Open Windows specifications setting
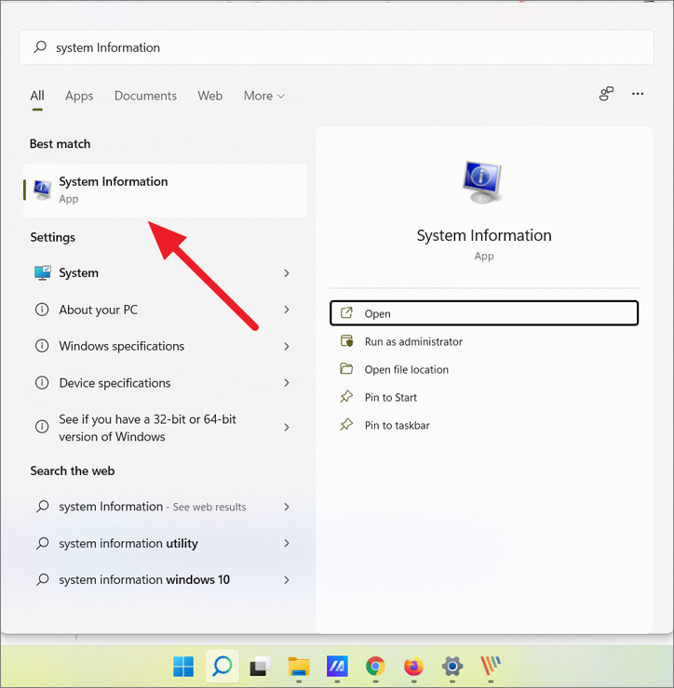The height and width of the screenshot is (688, 674). [165, 346]
